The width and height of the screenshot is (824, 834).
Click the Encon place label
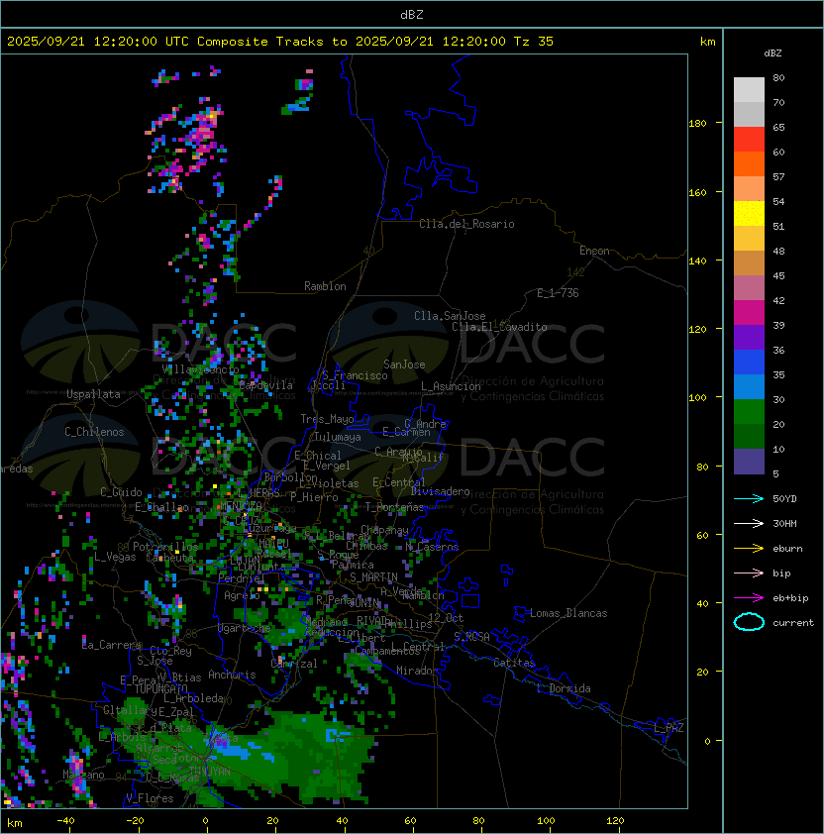click(x=594, y=251)
